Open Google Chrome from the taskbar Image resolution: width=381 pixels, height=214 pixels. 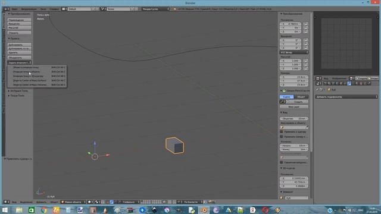point(43,210)
